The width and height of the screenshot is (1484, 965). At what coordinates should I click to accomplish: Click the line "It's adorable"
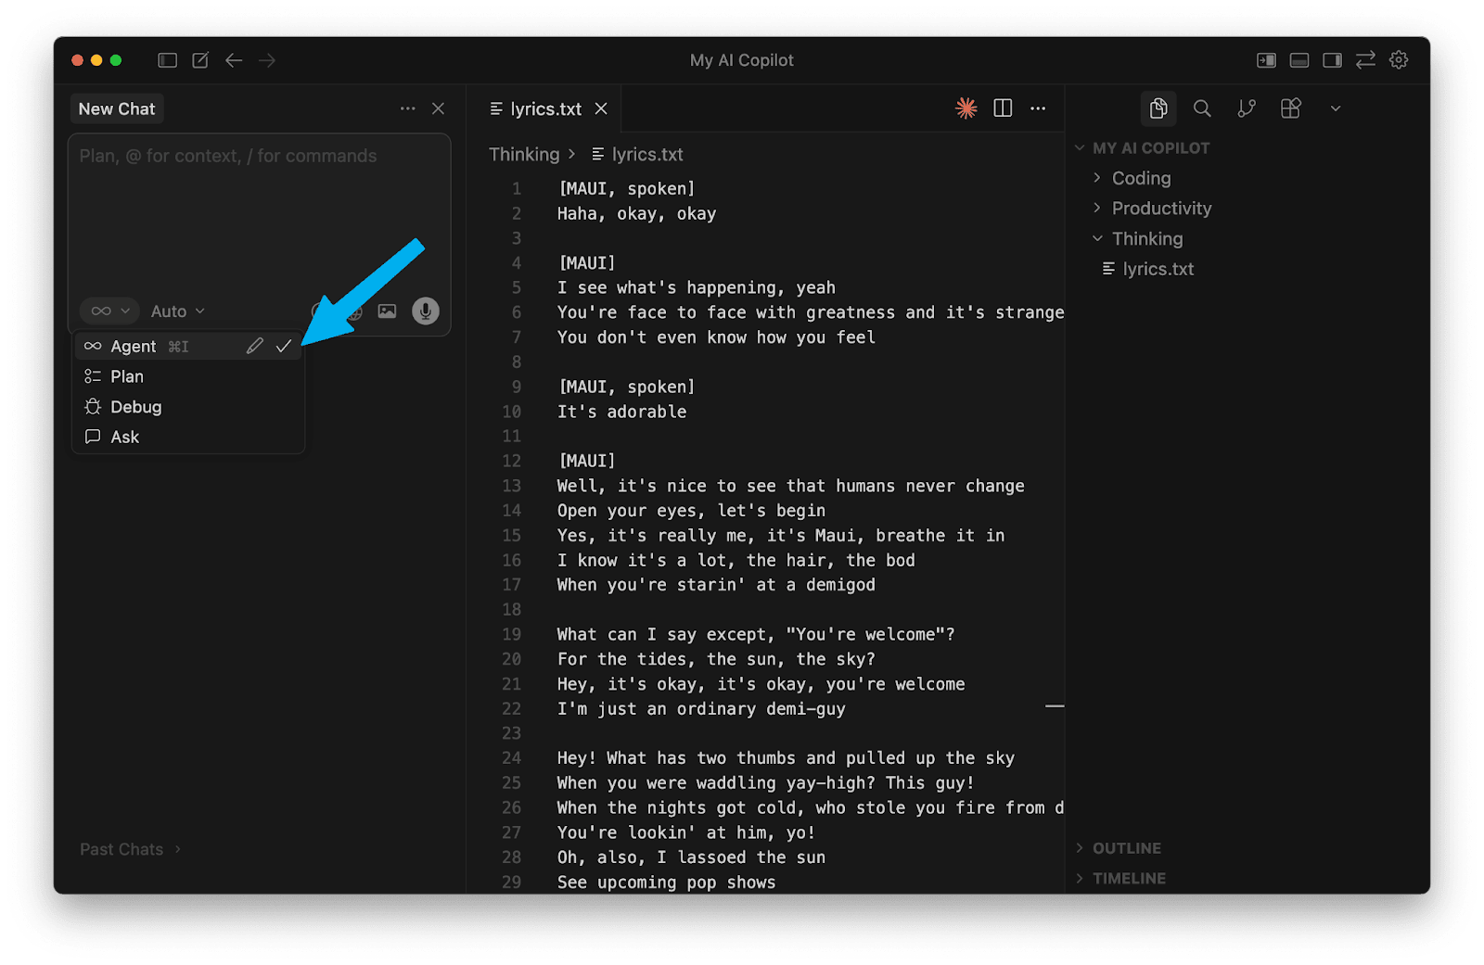coord(621,412)
